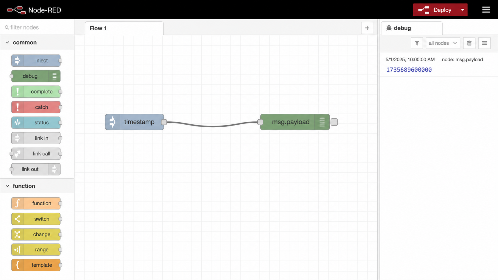Screen dimensions: 498x280
Task: Open the Deploy options dropdown arrow
Action: (463, 10)
